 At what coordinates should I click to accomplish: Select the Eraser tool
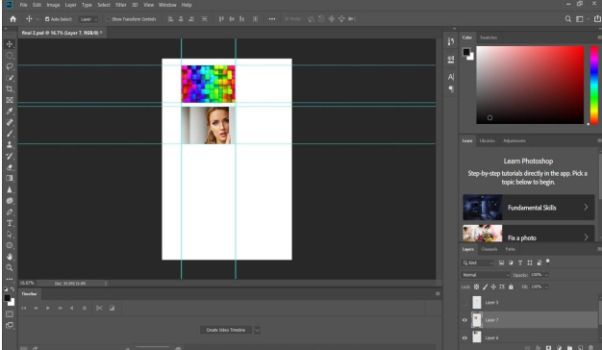pyautogui.click(x=10, y=167)
